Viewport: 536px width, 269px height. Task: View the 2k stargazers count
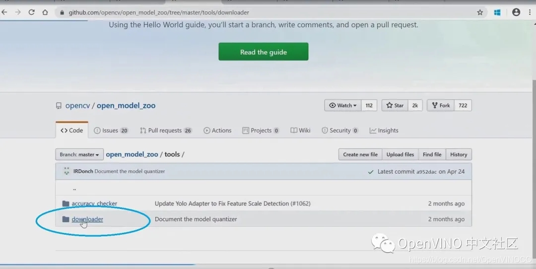(x=415, y=105)
